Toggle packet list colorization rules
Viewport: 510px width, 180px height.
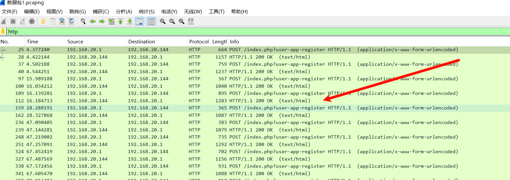151,21
